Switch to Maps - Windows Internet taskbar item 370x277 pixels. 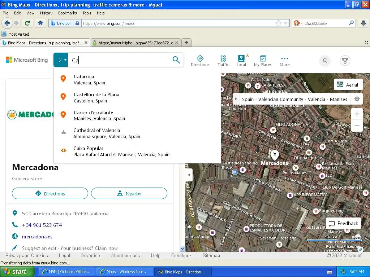click(x=125, y=272)
